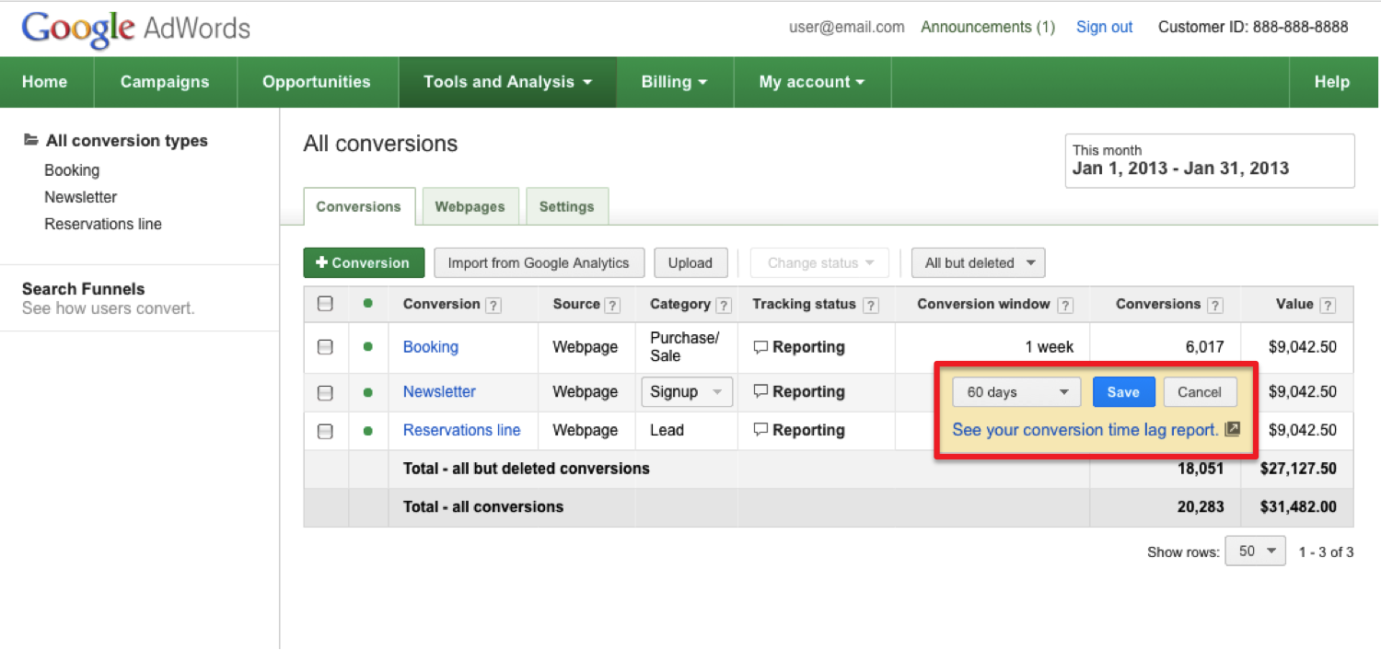Click the green status dot for Newsletter
This screenshot has width=1381, height=650.
coord(368,392)
